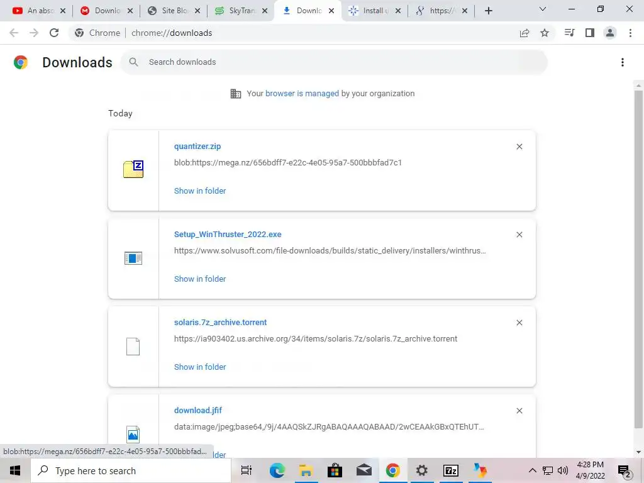Image resolution: width=644 pixels, height=483 pixels.
Task: Open Downloads page more-actions menu
Action: pos(623,62)
